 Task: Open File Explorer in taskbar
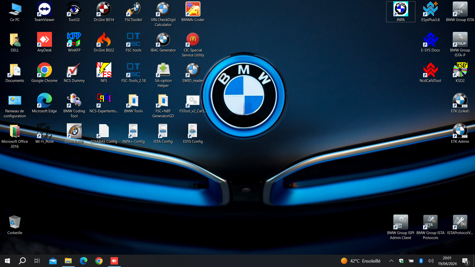coord(68,261)
